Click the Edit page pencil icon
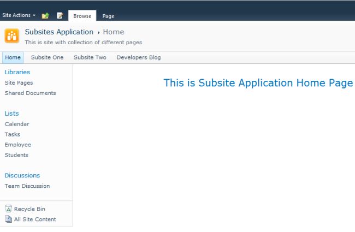 (x=60, y=16)
